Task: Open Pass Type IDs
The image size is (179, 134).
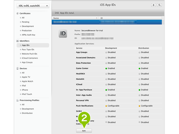Action: [x=28, y=50]
